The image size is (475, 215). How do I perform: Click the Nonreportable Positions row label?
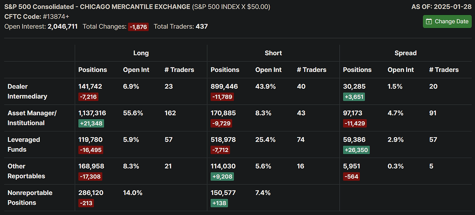[x=30, y=198]
